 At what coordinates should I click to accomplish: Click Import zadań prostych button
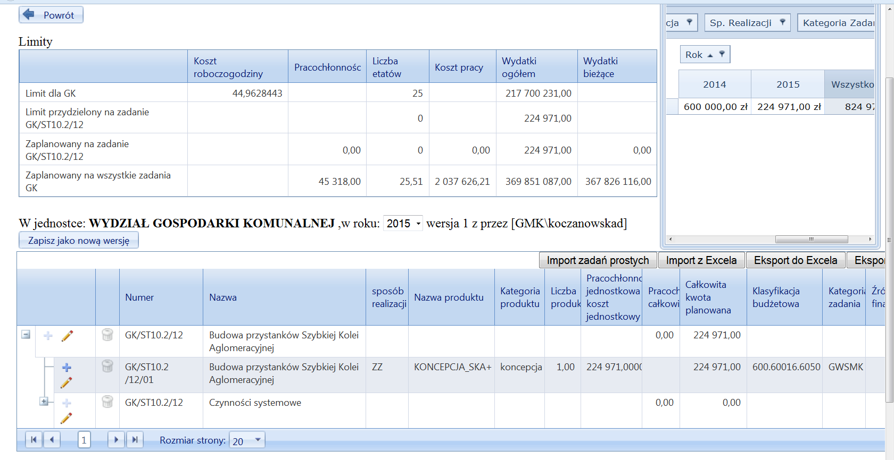tap(598, 260)
